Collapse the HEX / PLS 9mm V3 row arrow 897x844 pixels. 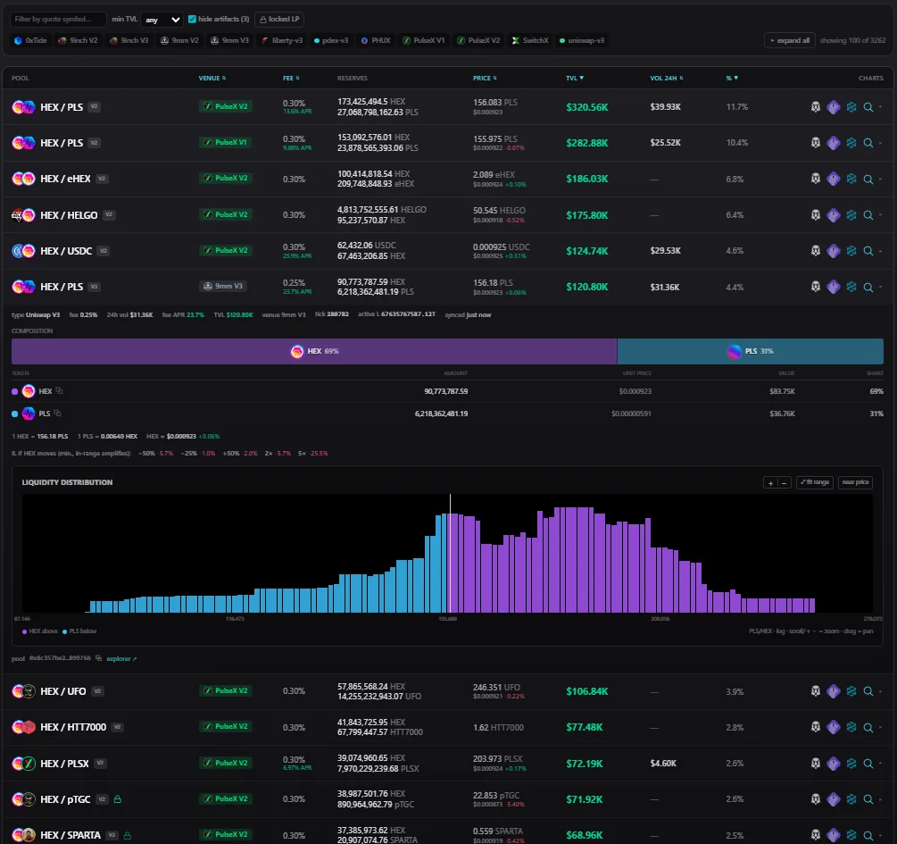pyautogui.click(x=880, y=287)
